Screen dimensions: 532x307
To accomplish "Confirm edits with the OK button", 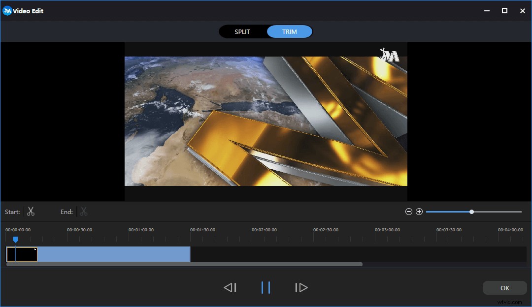I will [504, 288].
